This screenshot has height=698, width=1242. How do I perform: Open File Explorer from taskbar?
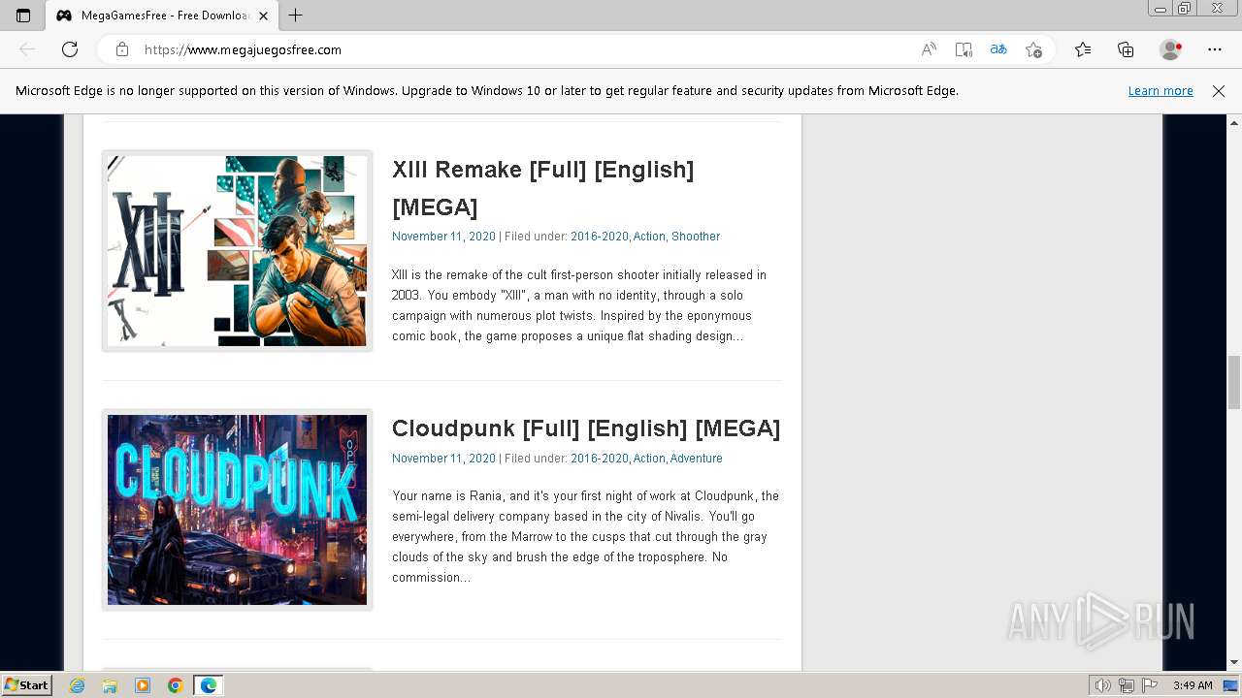pos(110,685)
